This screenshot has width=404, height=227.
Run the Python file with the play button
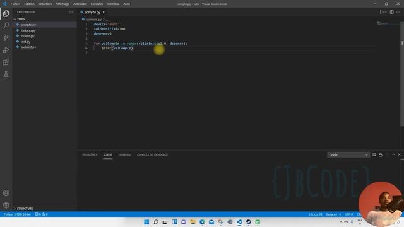(x=381, y=12)
